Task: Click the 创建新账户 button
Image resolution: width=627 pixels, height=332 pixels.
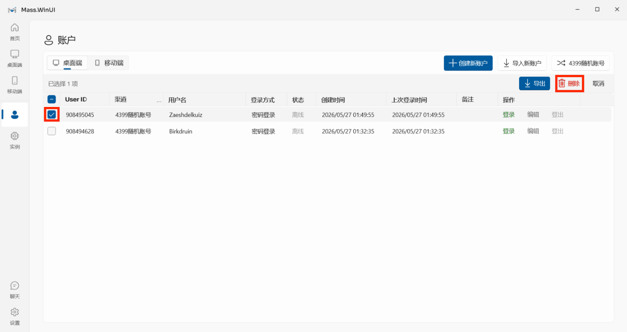Action: (468, 63)
